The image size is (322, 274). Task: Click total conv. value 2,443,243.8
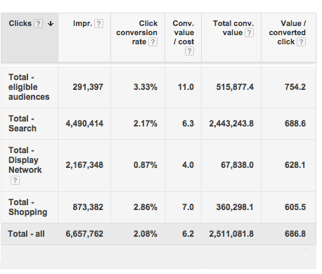[231, 124]
